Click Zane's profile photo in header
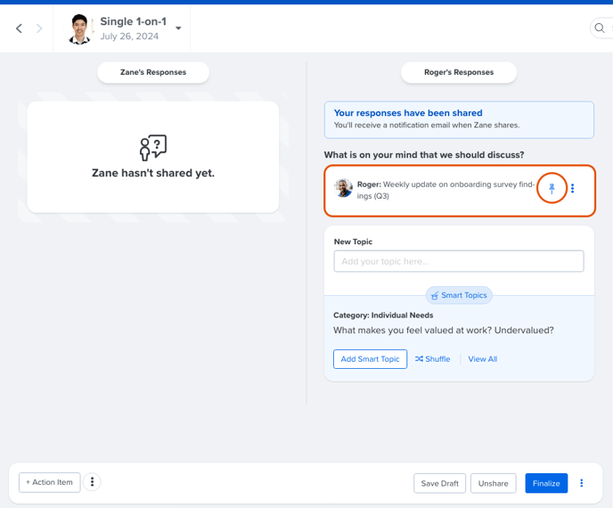 [80, 29]
